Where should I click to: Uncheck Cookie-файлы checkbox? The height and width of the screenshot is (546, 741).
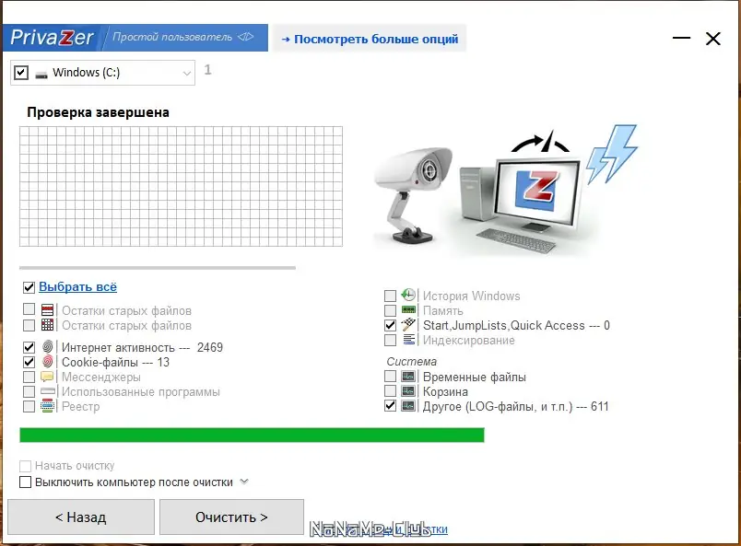29,362
